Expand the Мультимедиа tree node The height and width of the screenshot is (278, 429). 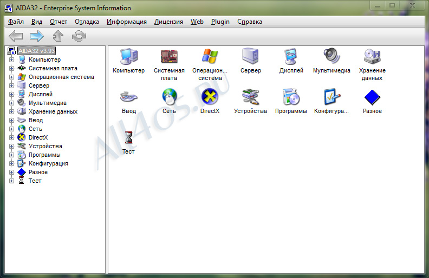coord(11,103)
